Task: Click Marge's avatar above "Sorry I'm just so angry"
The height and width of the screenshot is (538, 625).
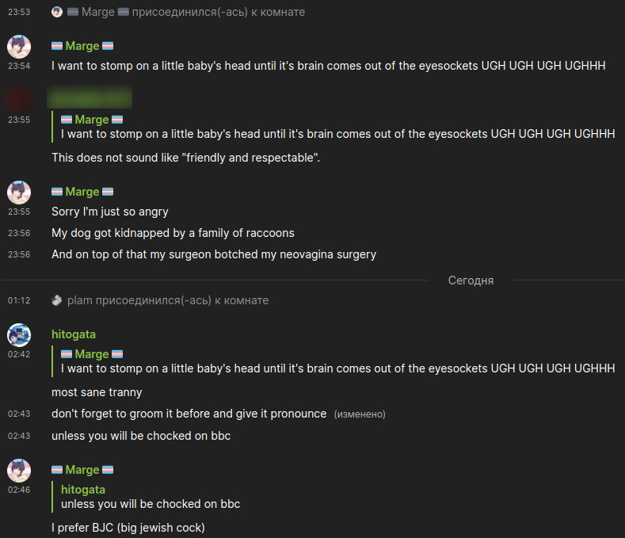Action: tap(19, 193)
